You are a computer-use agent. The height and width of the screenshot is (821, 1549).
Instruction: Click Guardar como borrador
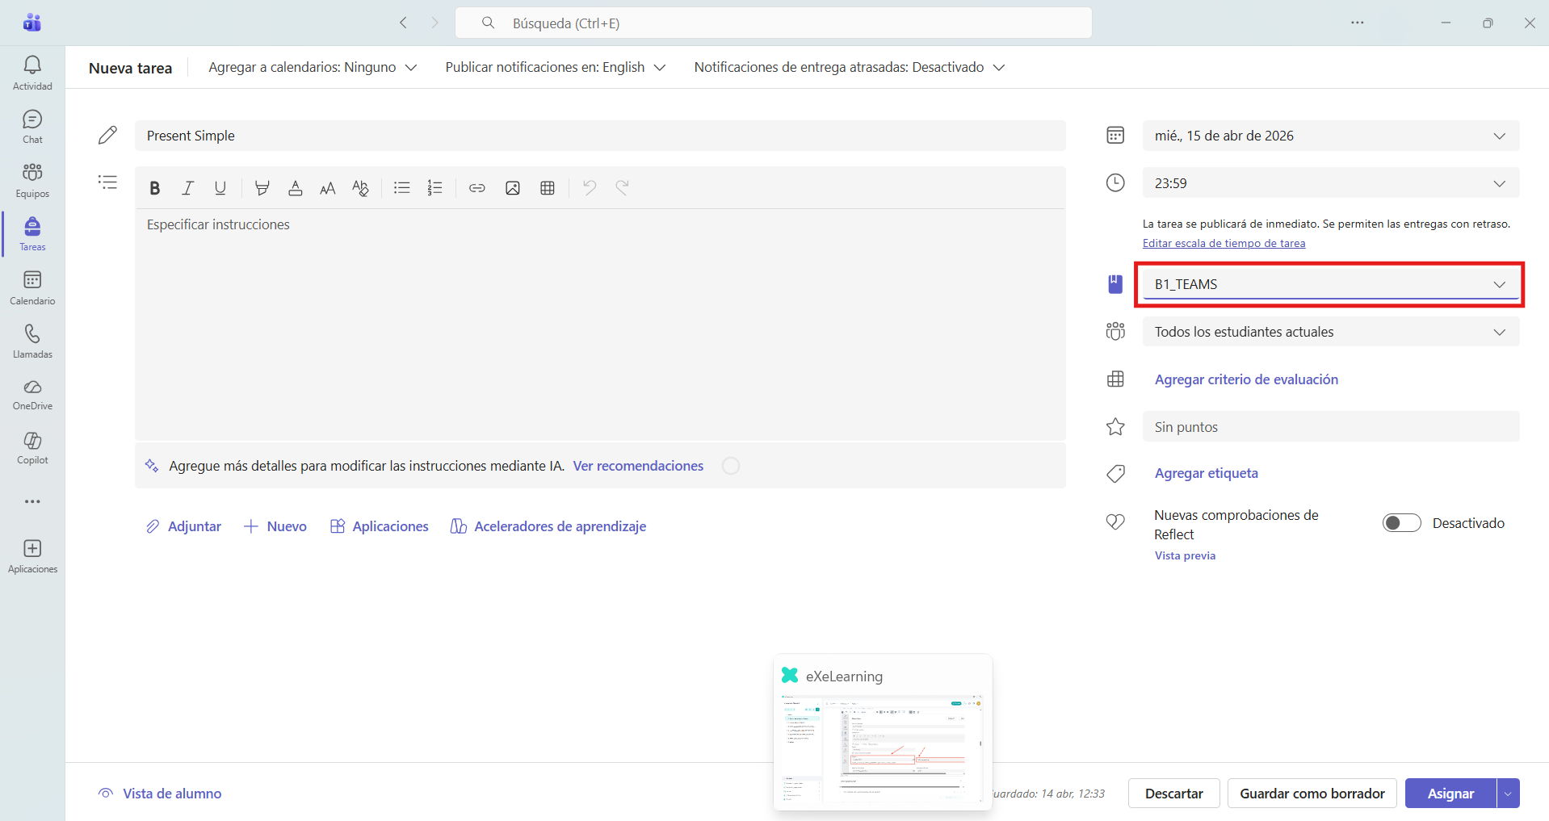click(x=1312, y=794)
